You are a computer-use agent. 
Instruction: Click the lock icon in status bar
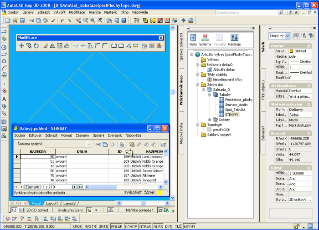point(297,226)
